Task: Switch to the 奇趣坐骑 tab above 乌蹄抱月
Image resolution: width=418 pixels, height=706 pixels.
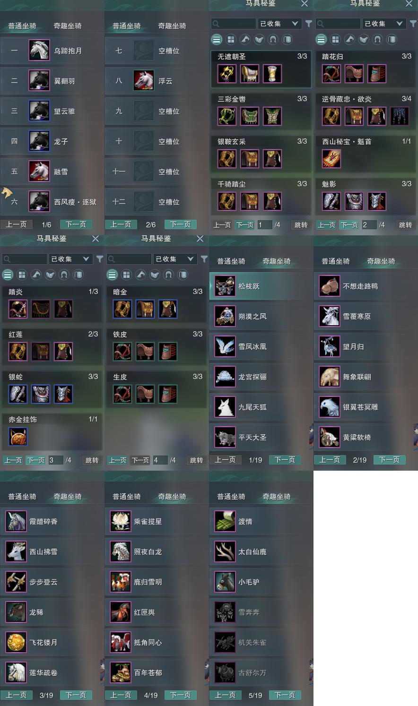Action: [68, 26]
